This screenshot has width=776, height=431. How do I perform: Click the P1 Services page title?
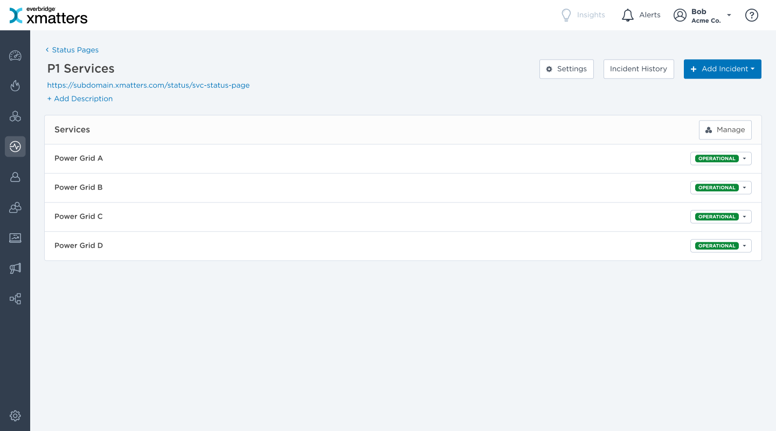tap(81, 69)
